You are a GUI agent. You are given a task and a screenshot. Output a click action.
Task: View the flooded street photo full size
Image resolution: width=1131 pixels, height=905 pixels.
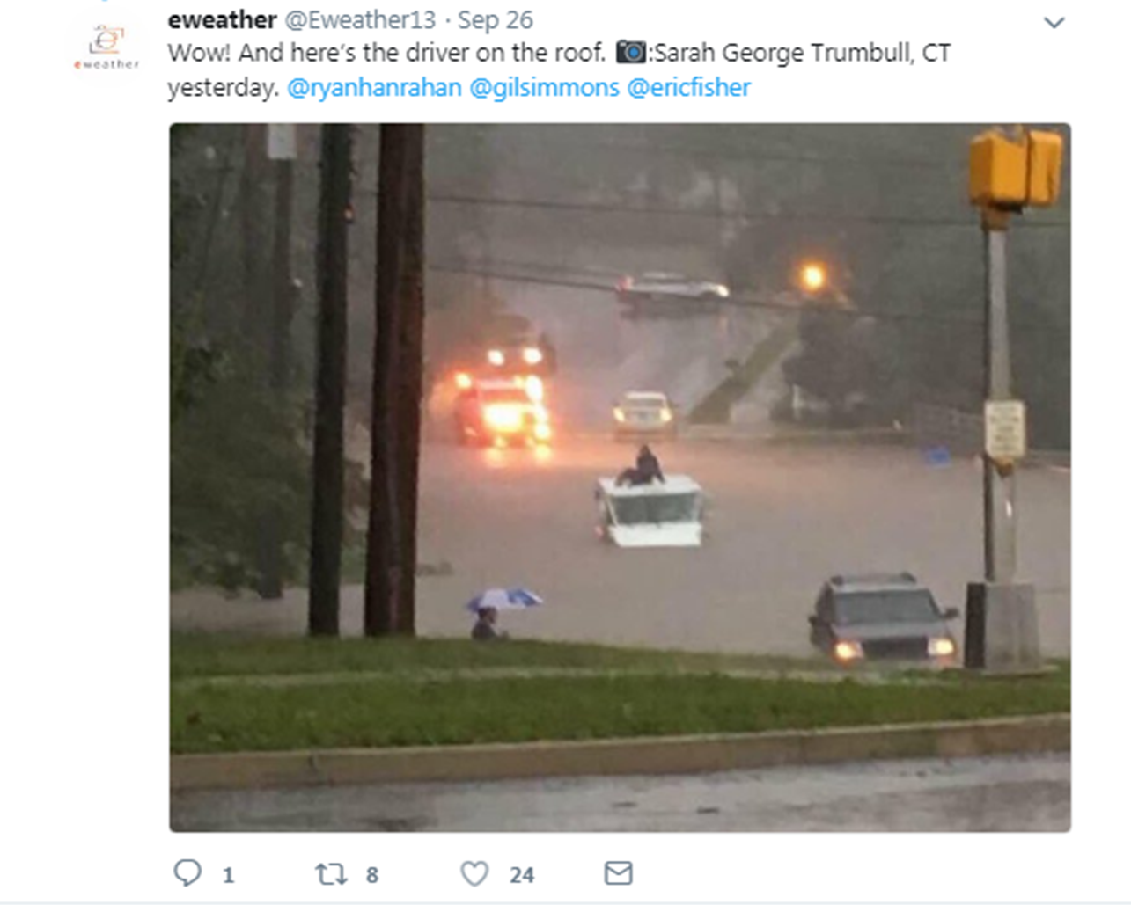point(621,478)
